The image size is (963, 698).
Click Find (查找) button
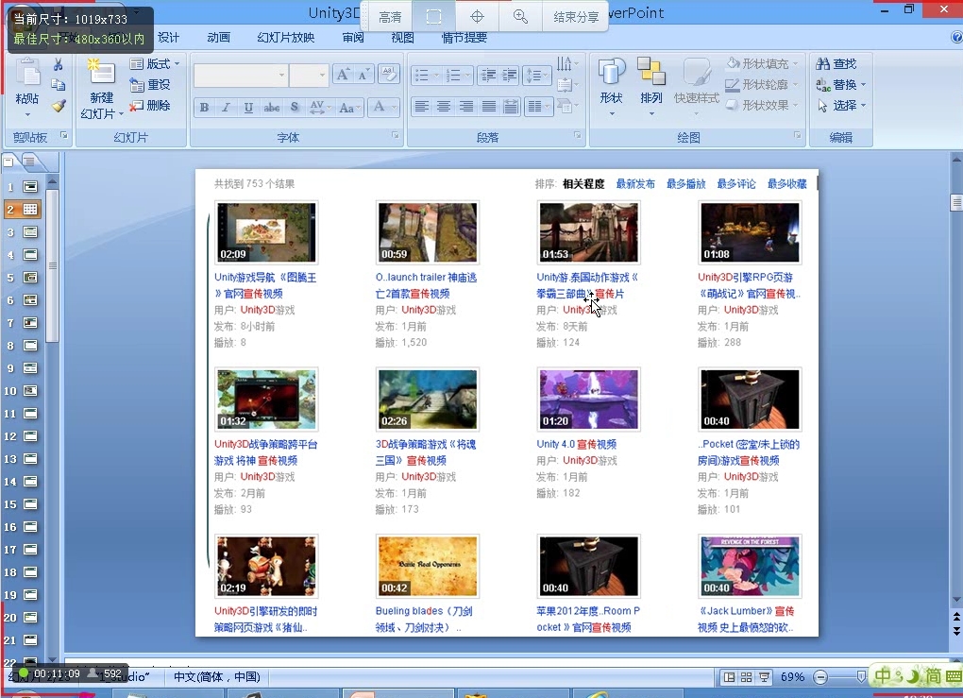tap(836, 63)
